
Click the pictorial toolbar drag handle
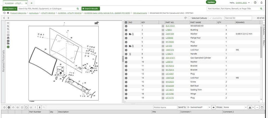8,23
